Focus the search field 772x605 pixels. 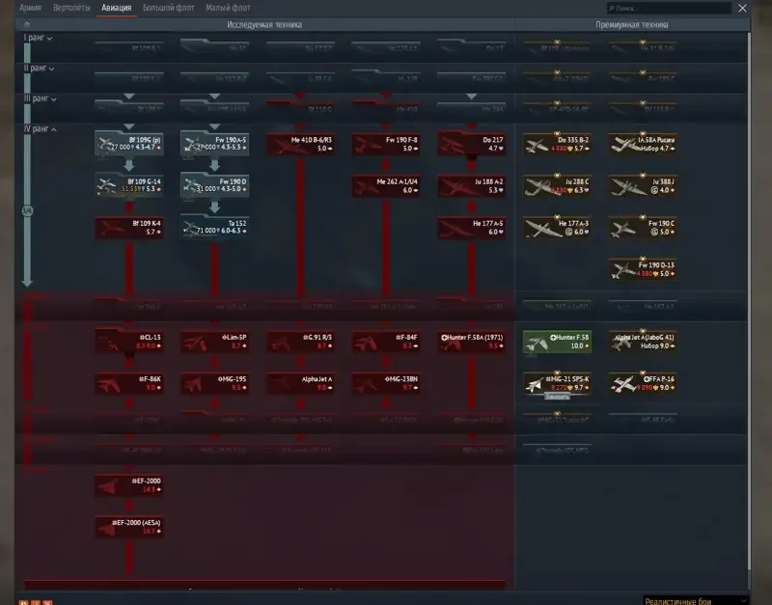point(669,8)
